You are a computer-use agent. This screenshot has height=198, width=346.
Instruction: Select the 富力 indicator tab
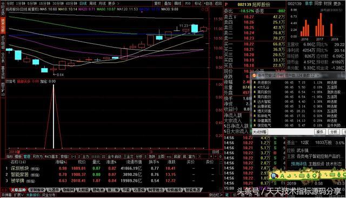pyautogui.click(x=192, y=156)
